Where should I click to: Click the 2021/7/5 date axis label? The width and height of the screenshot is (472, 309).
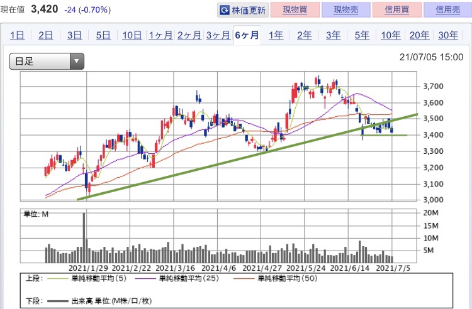[393, 268]
